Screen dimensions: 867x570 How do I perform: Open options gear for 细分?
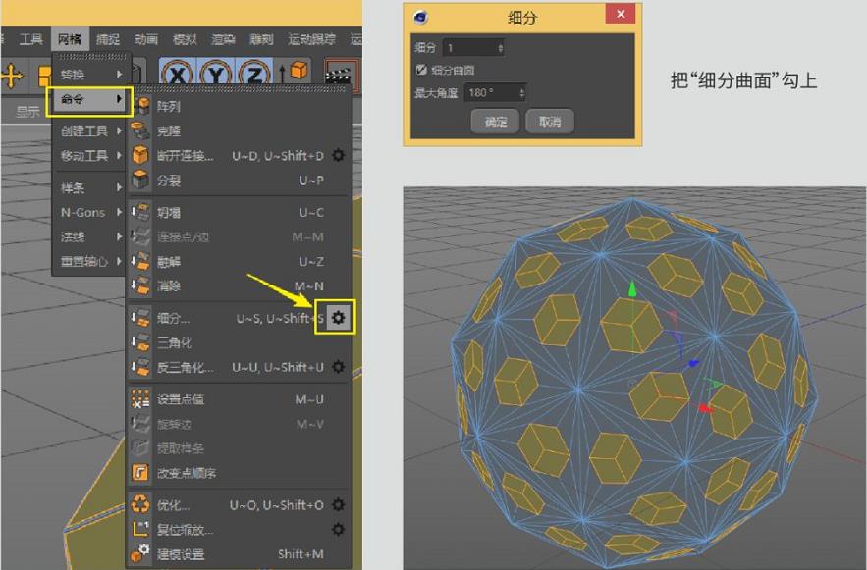click(338, 318)
